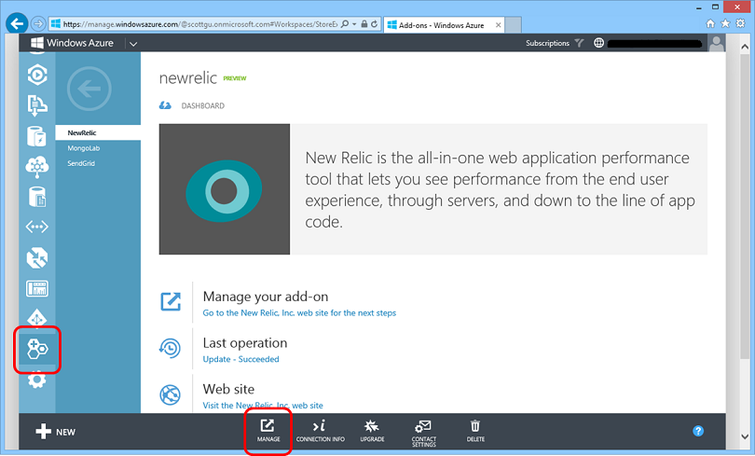Screen dimensions: 755x456
Task: Click the vertical scrollbar thumb
Action: (x=745, y=207)
